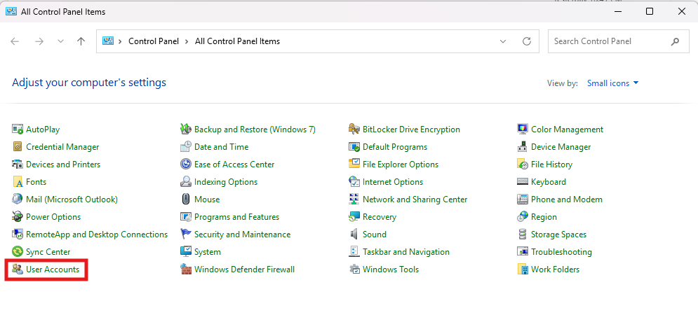
Task: Click the Programs and Features icon
Action: point(186,217)
